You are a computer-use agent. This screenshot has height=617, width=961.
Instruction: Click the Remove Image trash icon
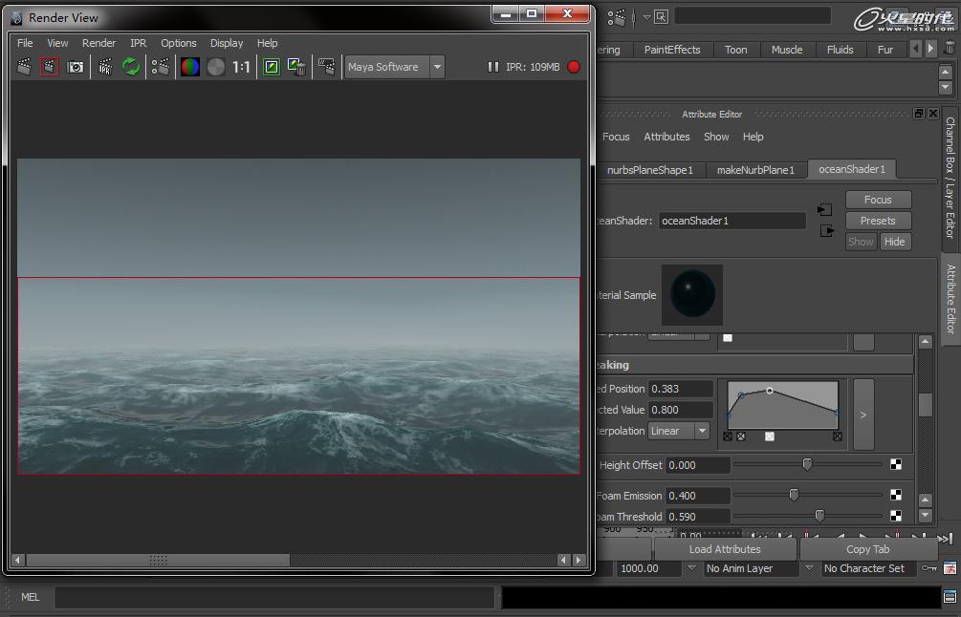pyautogui.click(x=296, y=67)
